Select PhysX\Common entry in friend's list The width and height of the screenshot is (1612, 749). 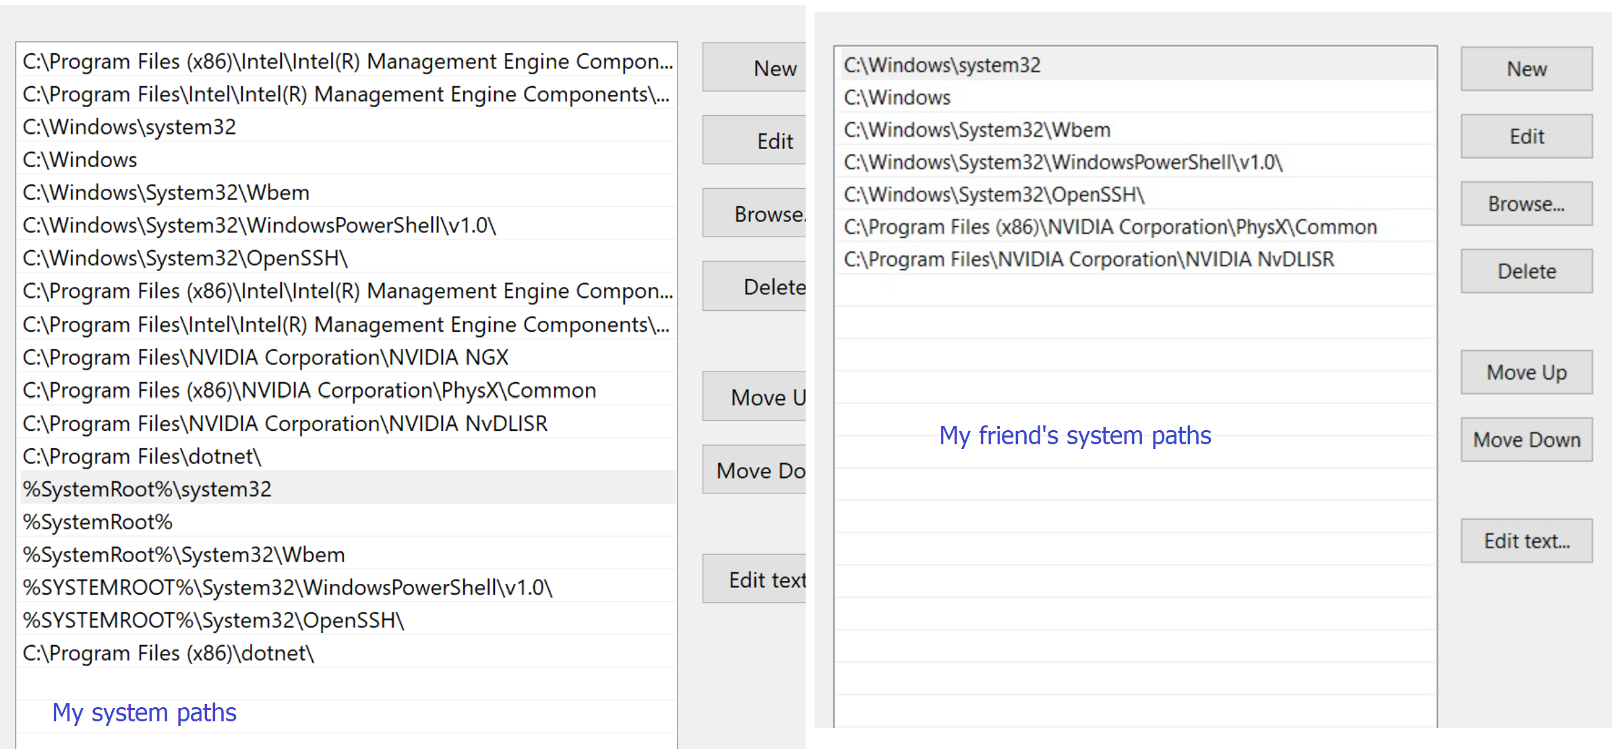tap(1110, 227)
